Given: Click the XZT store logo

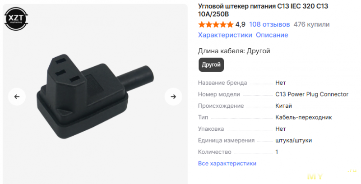Looking at the screenshot, I should 16,19.
